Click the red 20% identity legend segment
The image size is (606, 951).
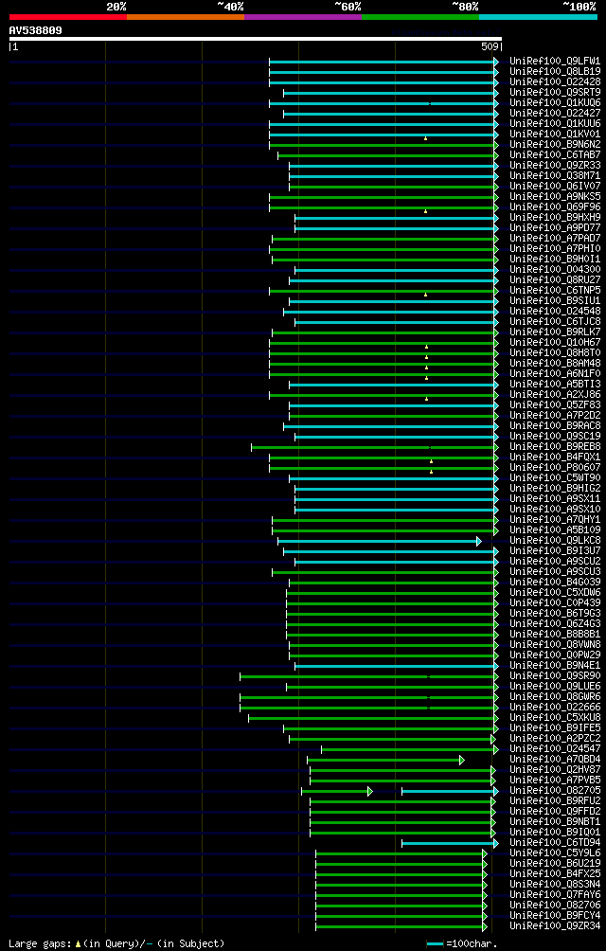pos(68,17)
